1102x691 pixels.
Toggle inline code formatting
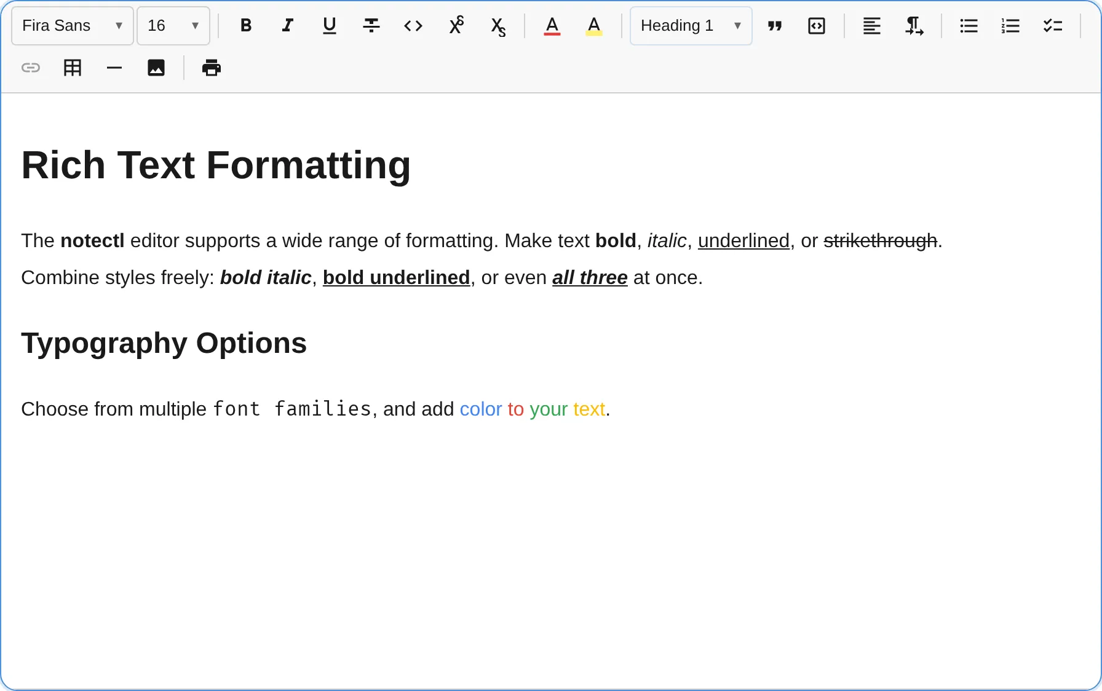point(413,25)
